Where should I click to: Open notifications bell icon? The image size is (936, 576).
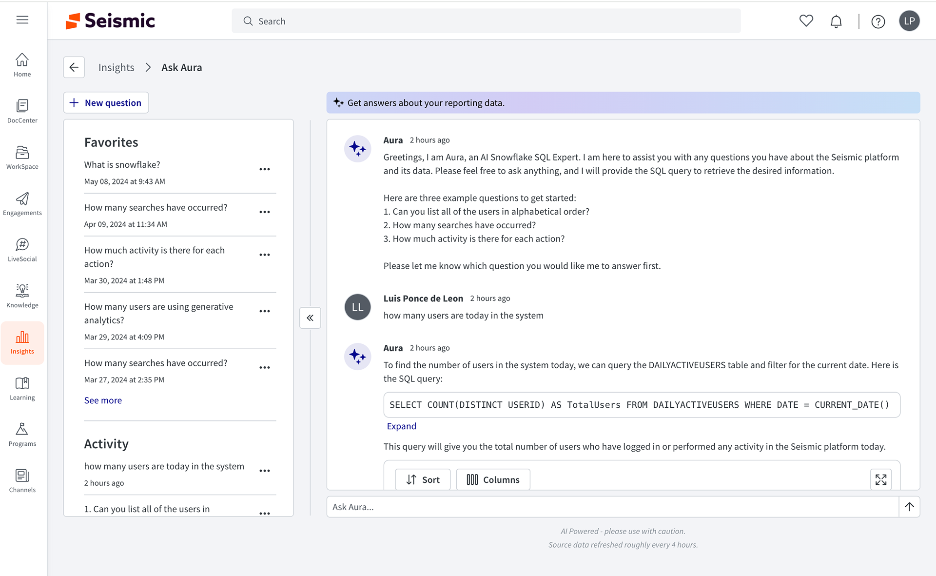836,21
